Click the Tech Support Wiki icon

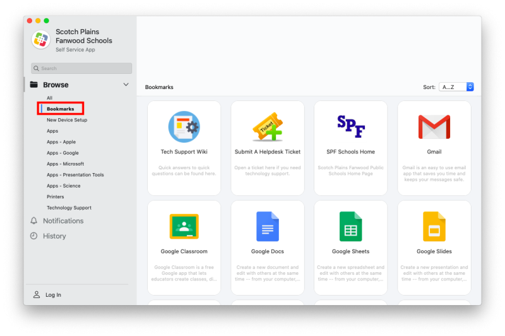[x=184, y=127]
